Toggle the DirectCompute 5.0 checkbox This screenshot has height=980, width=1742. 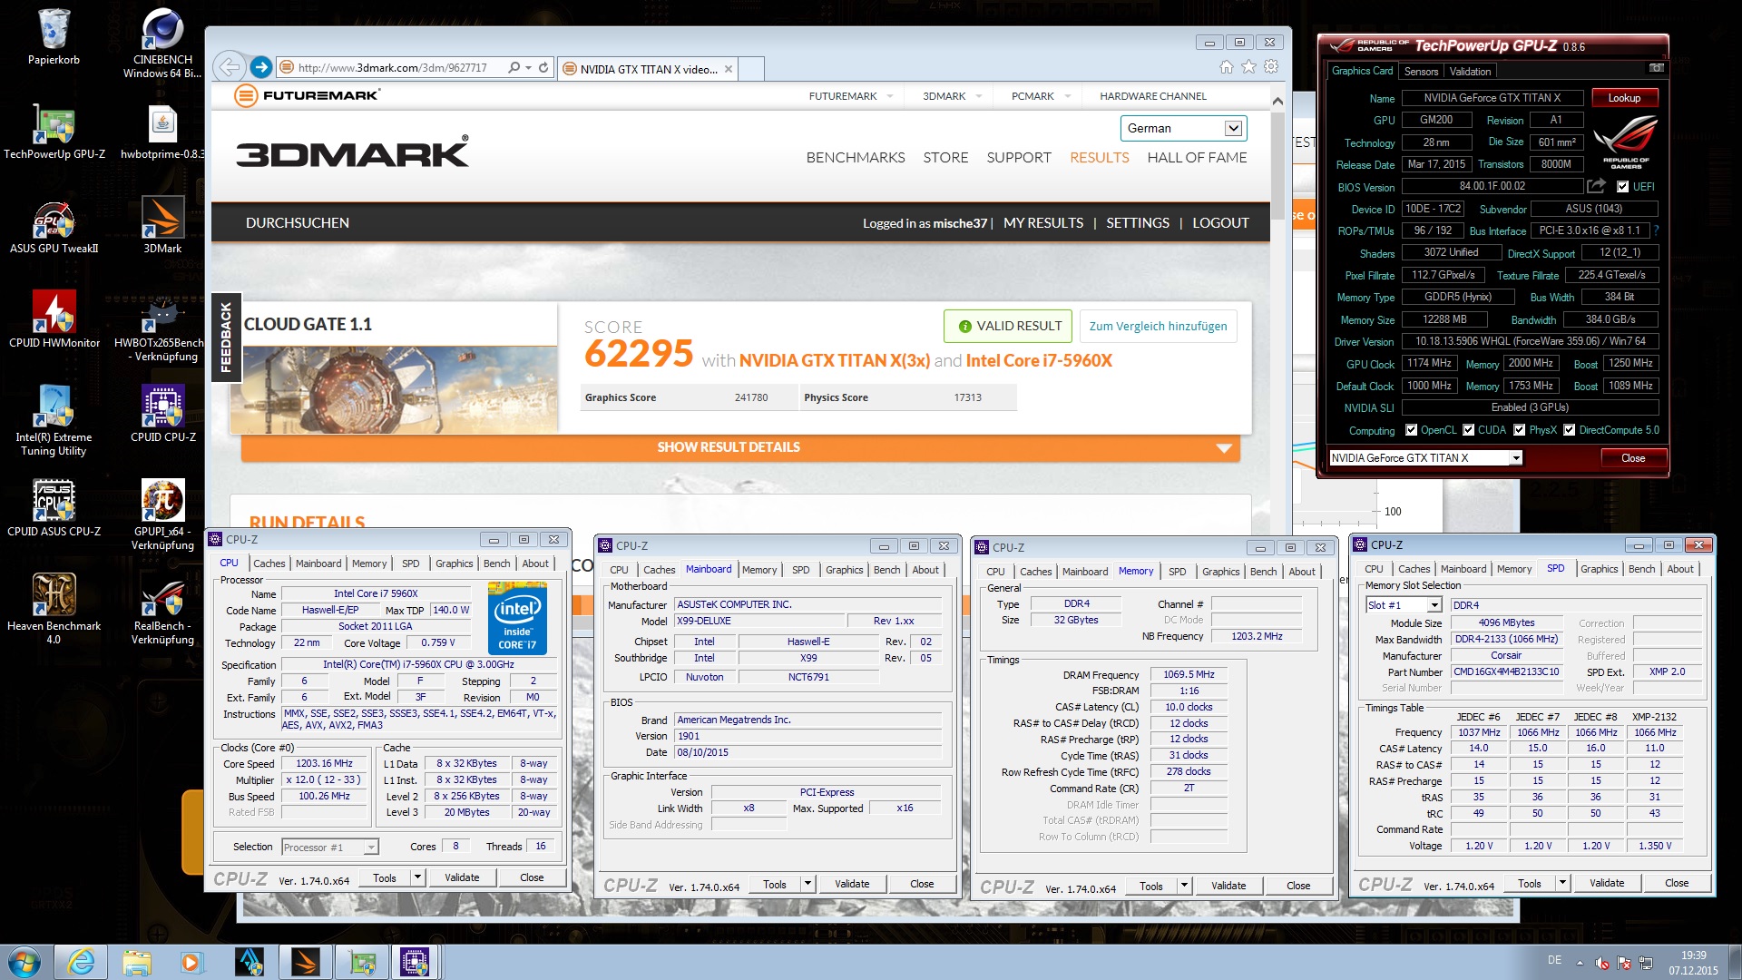tap(1569, 430)
